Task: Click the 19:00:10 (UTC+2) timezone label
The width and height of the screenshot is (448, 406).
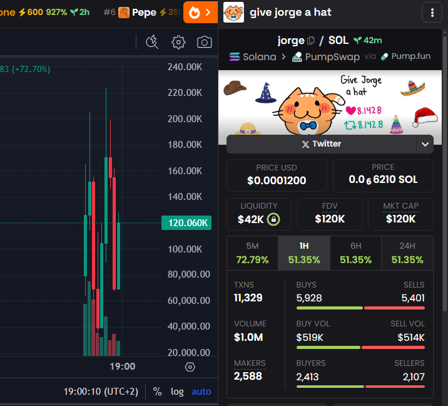Action: (x=101, y=392)
